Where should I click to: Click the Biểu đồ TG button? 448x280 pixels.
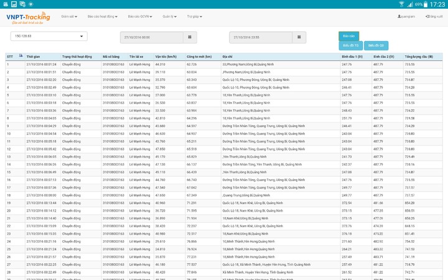click(350, 45)
